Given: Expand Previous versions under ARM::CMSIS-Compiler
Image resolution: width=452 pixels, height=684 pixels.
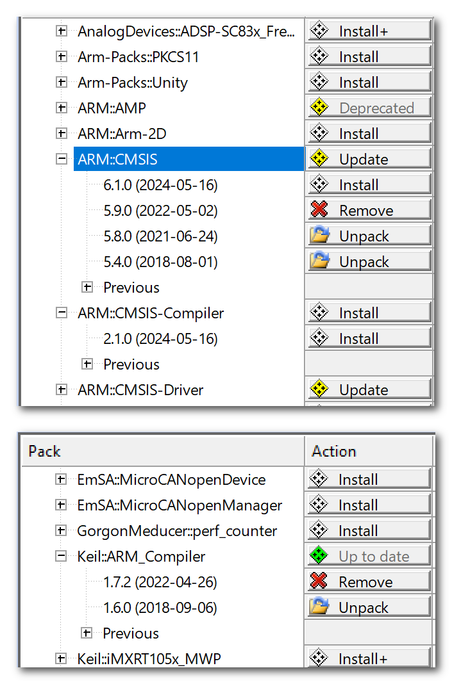Looking at the screenshot, I should [x=87, y=364].
